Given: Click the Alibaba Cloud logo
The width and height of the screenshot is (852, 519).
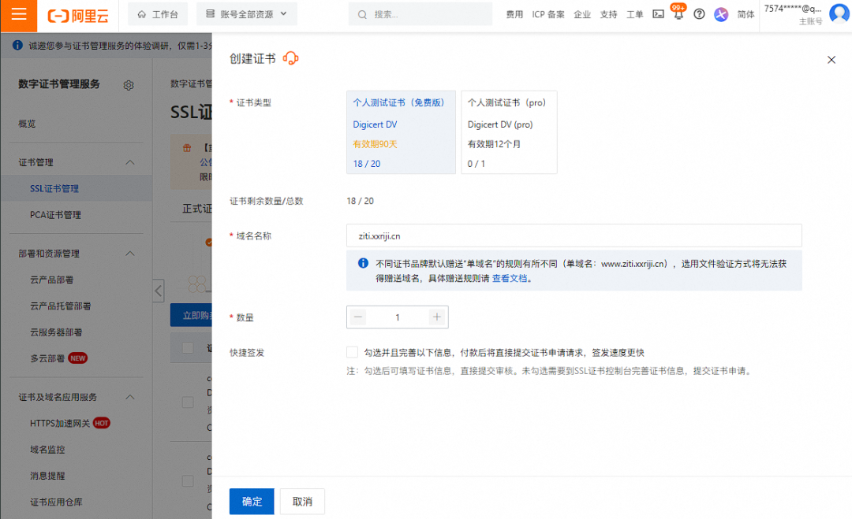Looking at the screenshot, I should [x=77, y=14].
